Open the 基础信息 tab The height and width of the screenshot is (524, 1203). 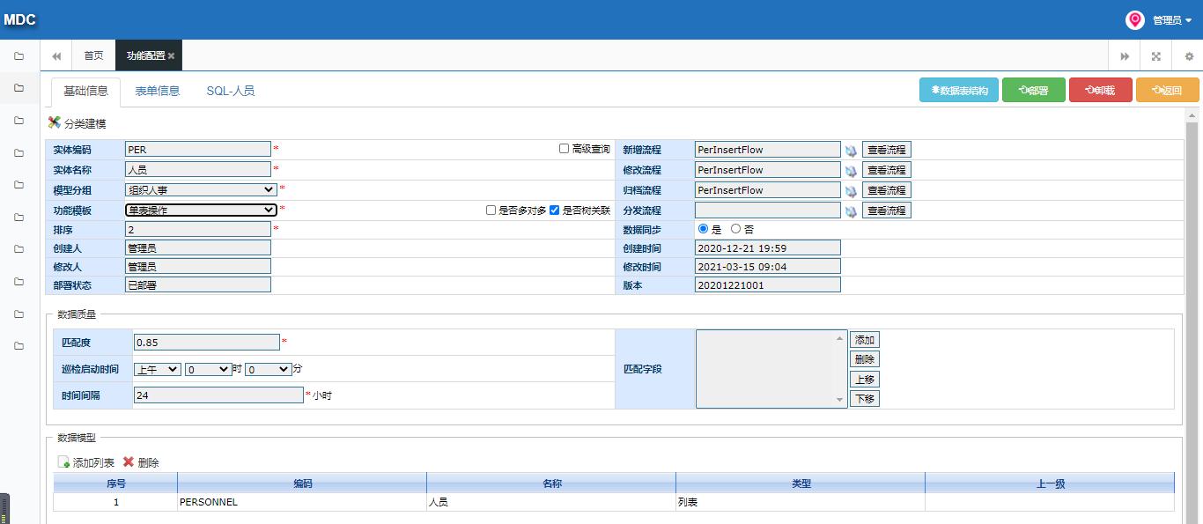click(86, 91)
